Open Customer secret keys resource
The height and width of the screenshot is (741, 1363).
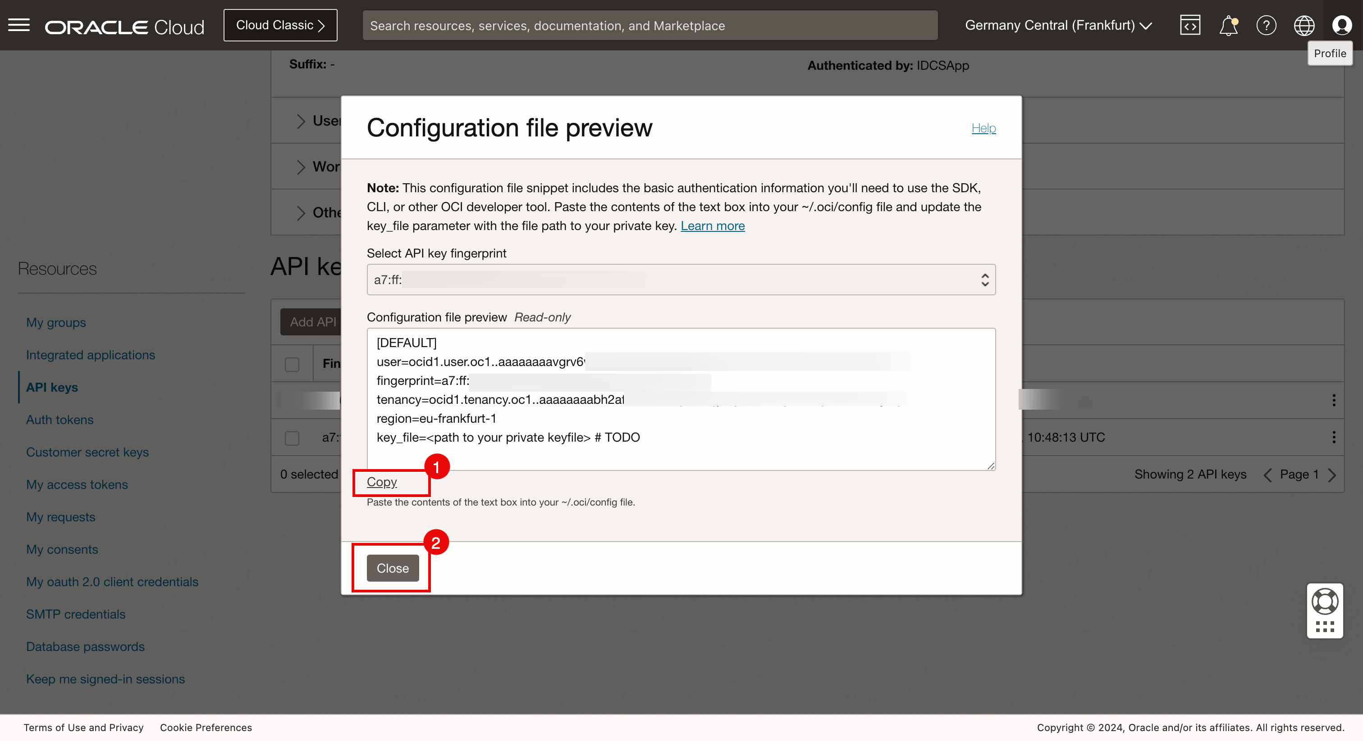(87, 452)
